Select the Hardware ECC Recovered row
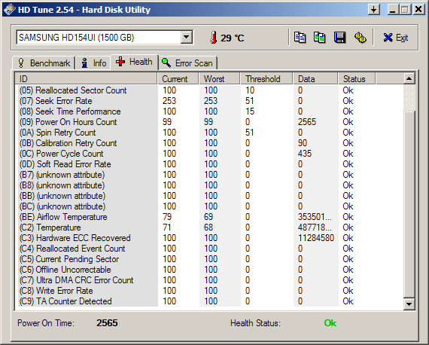 click(209, 238)
